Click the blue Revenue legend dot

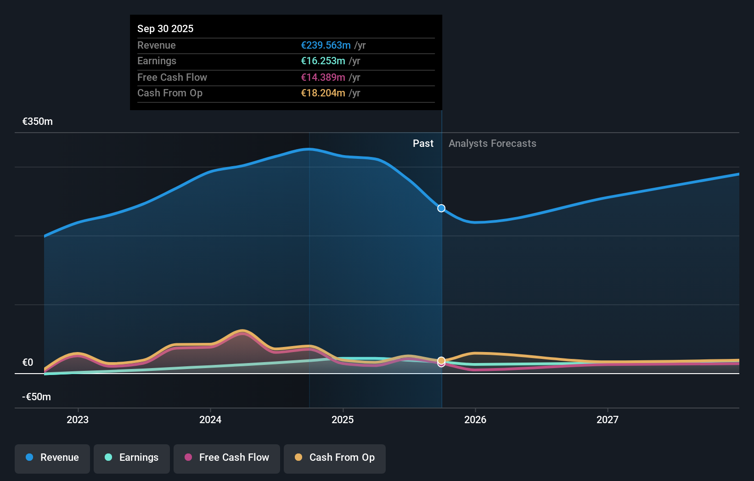pos(29,458)
